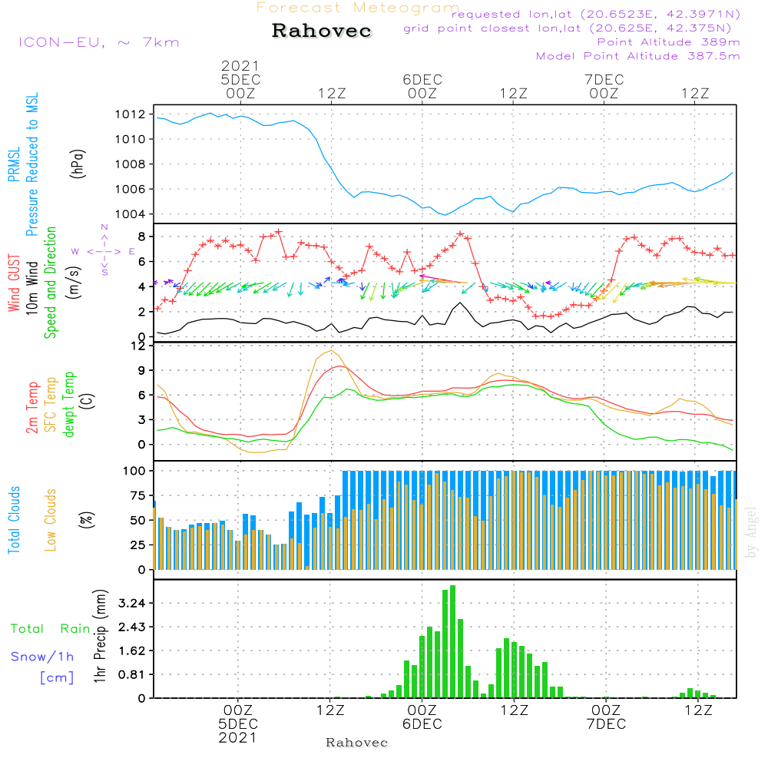This screenshot has height=768, width=768.
Task: Click the requested lon,lat coordinates text
Action: click(596, 15)
